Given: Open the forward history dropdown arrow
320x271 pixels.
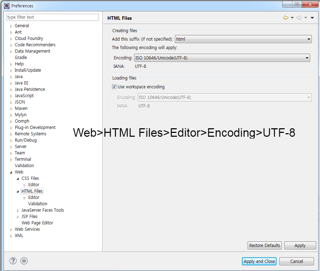Looking at the screenshot, I should [306, 18].
